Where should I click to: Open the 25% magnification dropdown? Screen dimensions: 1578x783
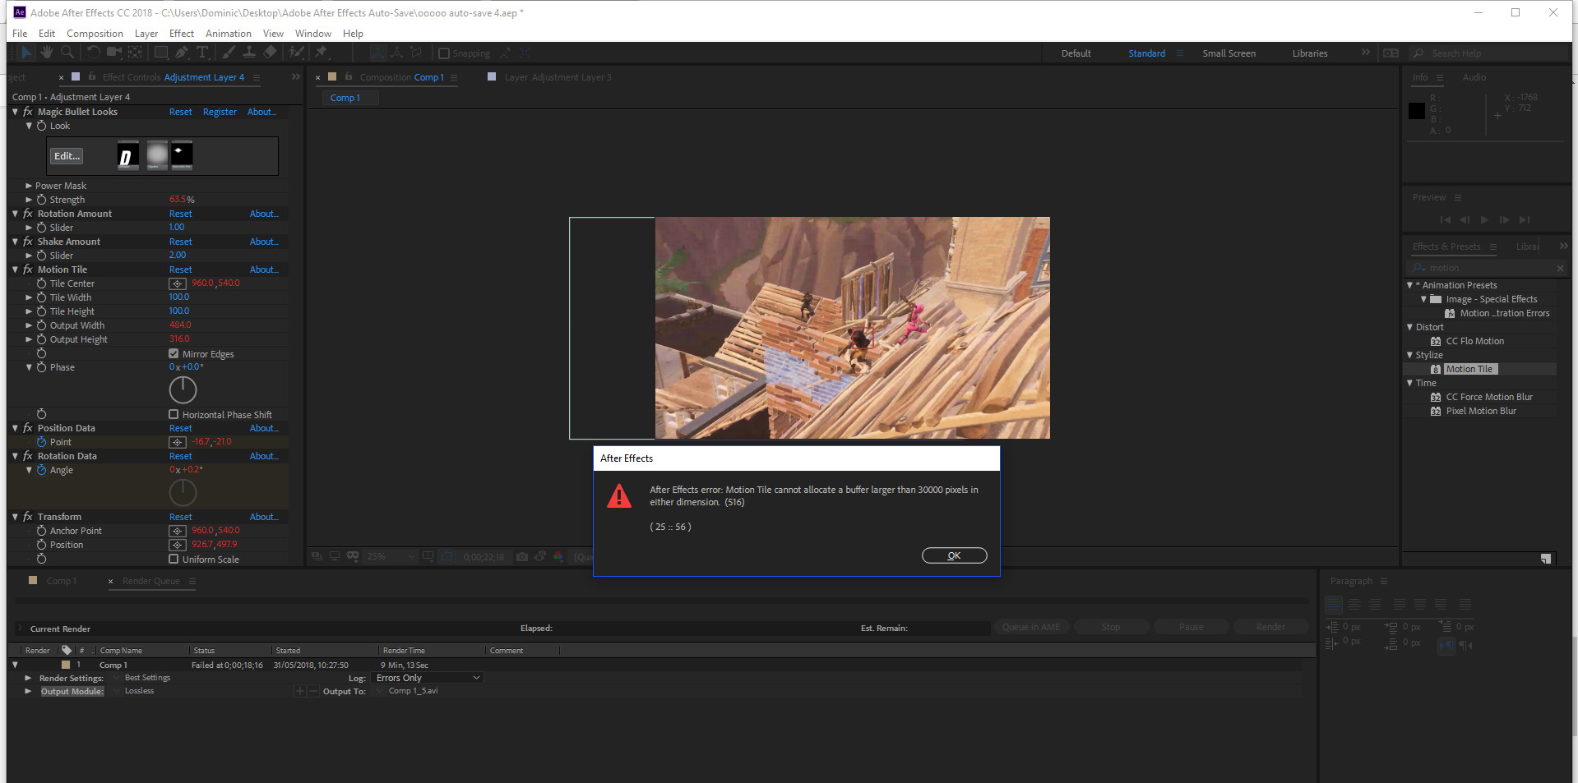click(x=391, y=556)
